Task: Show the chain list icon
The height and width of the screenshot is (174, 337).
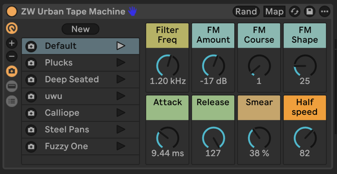Action: click(x=12, y=101)
